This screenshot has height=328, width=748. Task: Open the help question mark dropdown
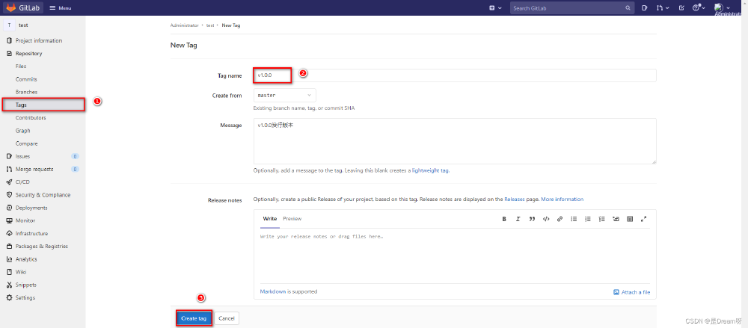click(698, 8)
